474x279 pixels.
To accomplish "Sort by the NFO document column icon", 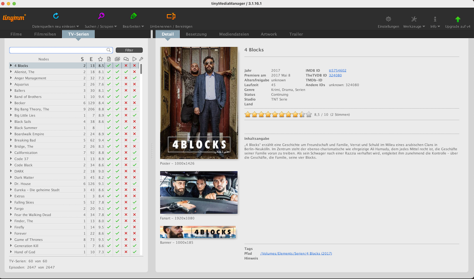I will [109, 59].
